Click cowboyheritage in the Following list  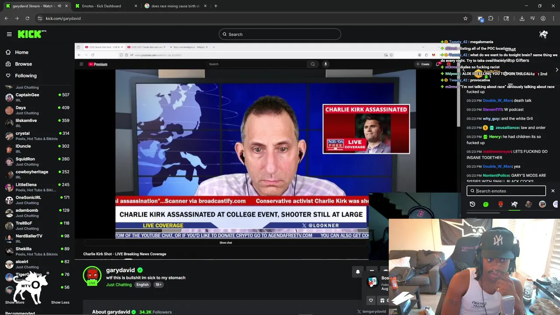[x=37, y=174]
